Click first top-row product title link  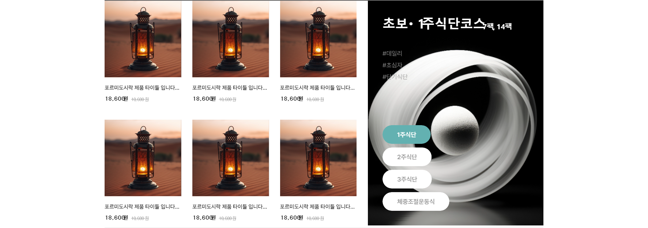tap(142, 88)
